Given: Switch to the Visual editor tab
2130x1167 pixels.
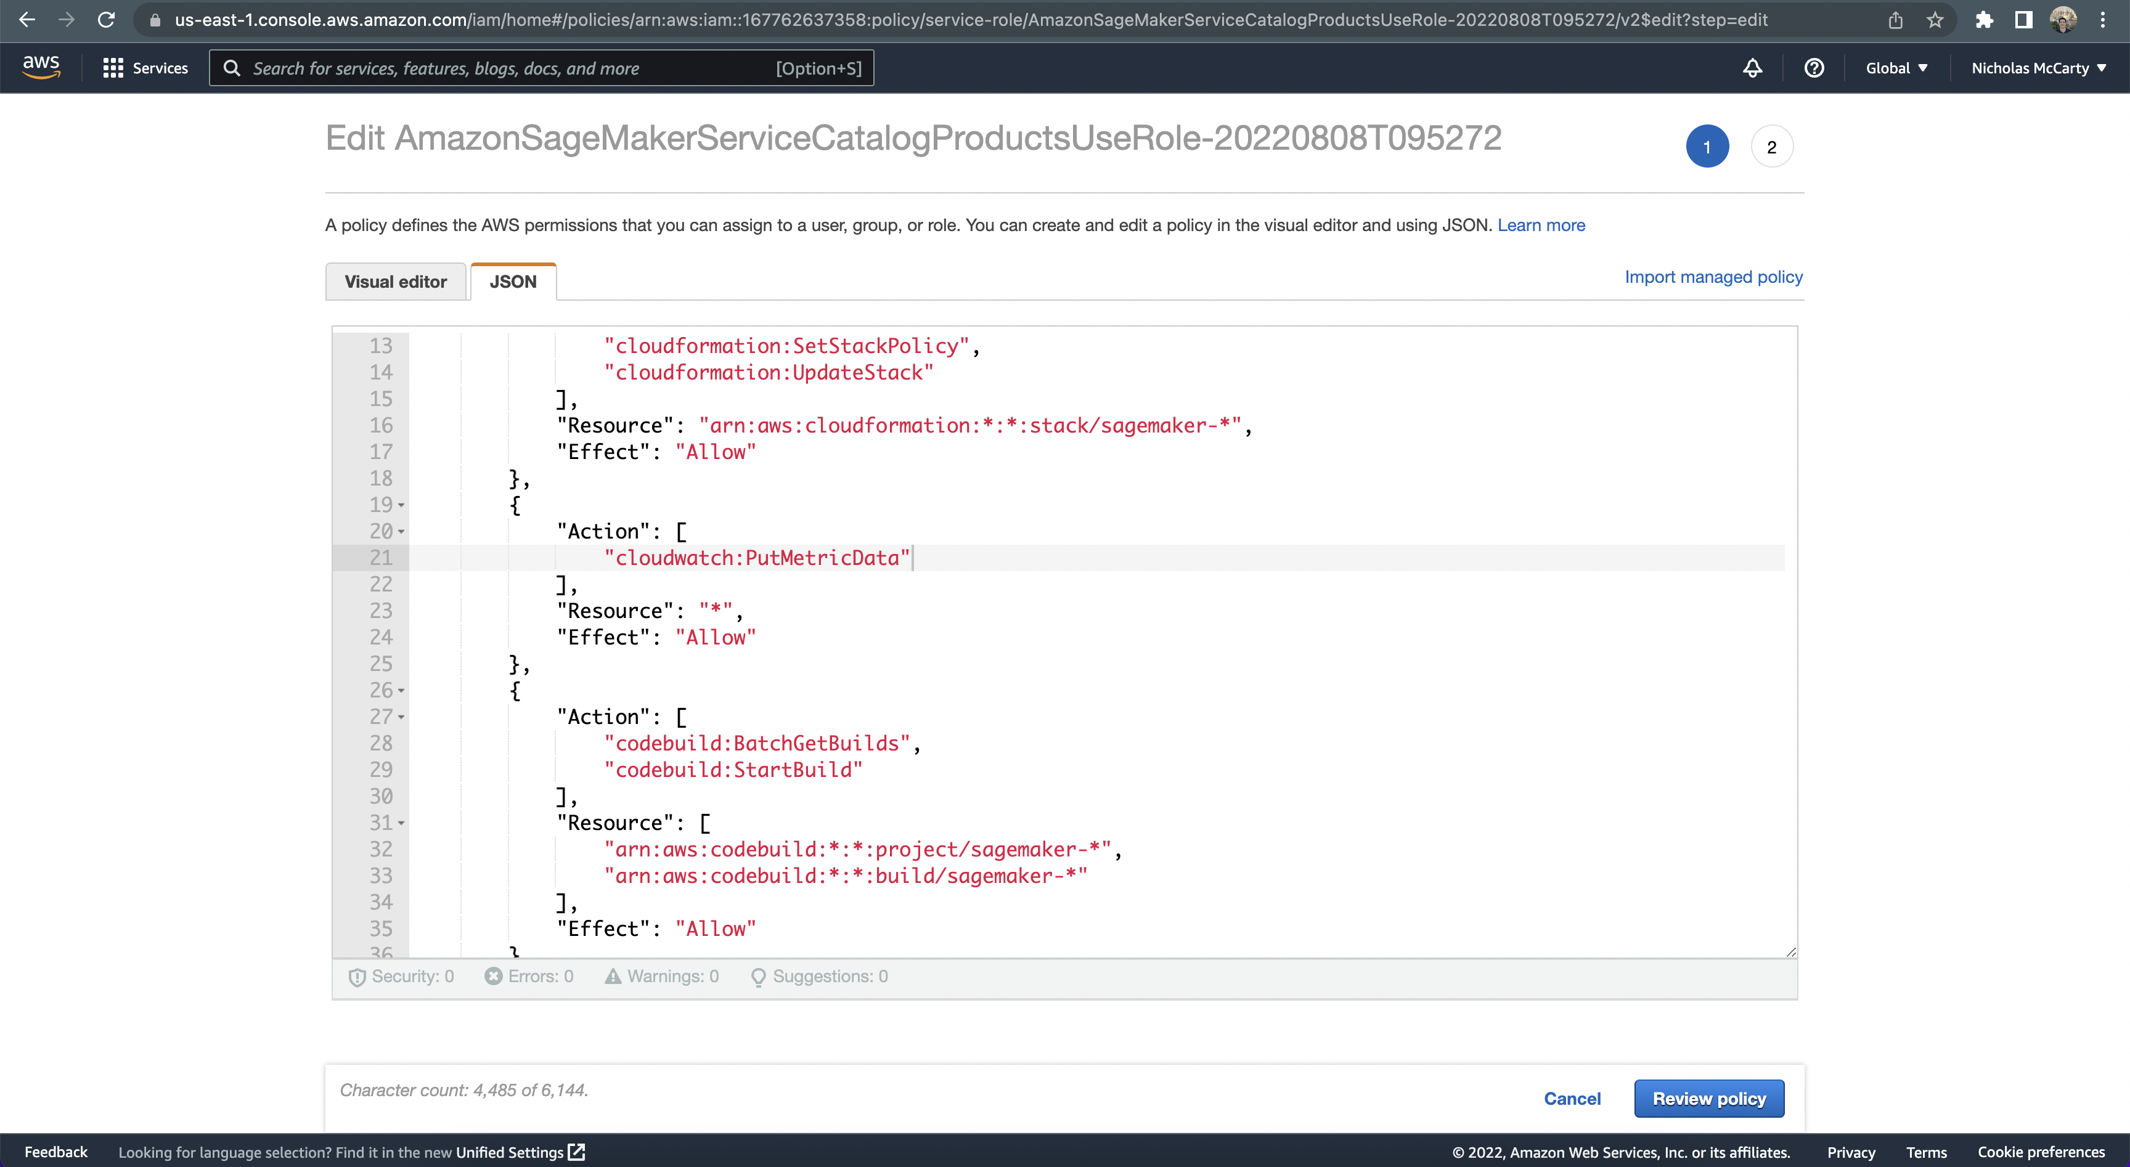Looking at the screenshot, I should point(395,282).
